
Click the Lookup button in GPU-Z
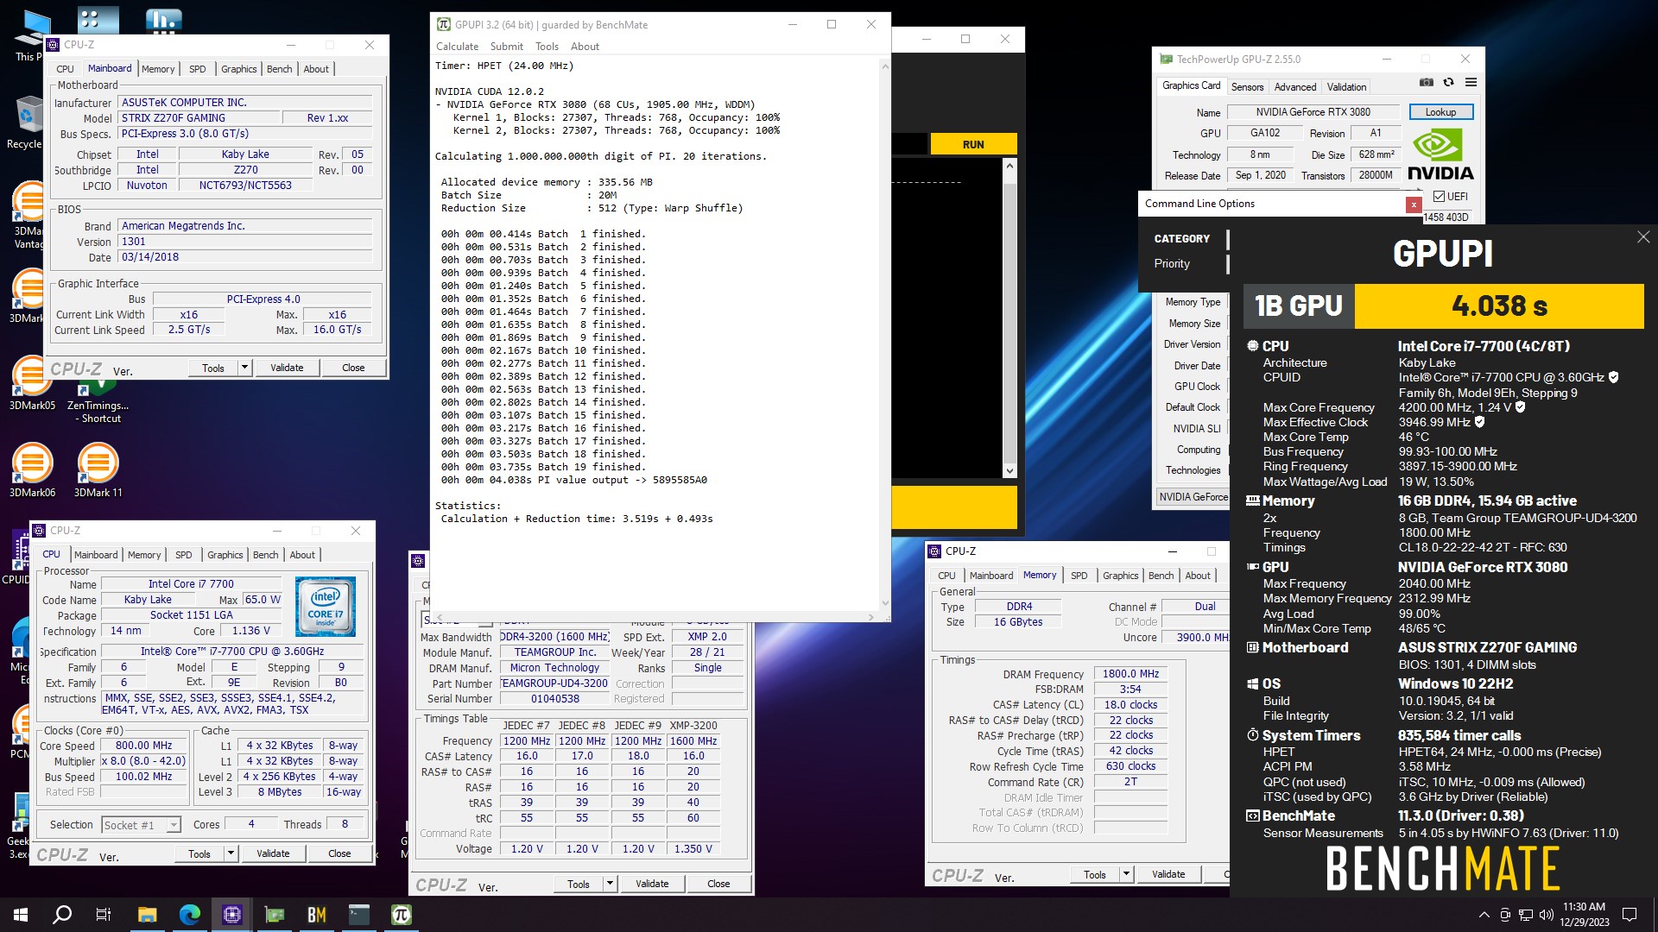pyautogui.click(x=1440, y=112)
